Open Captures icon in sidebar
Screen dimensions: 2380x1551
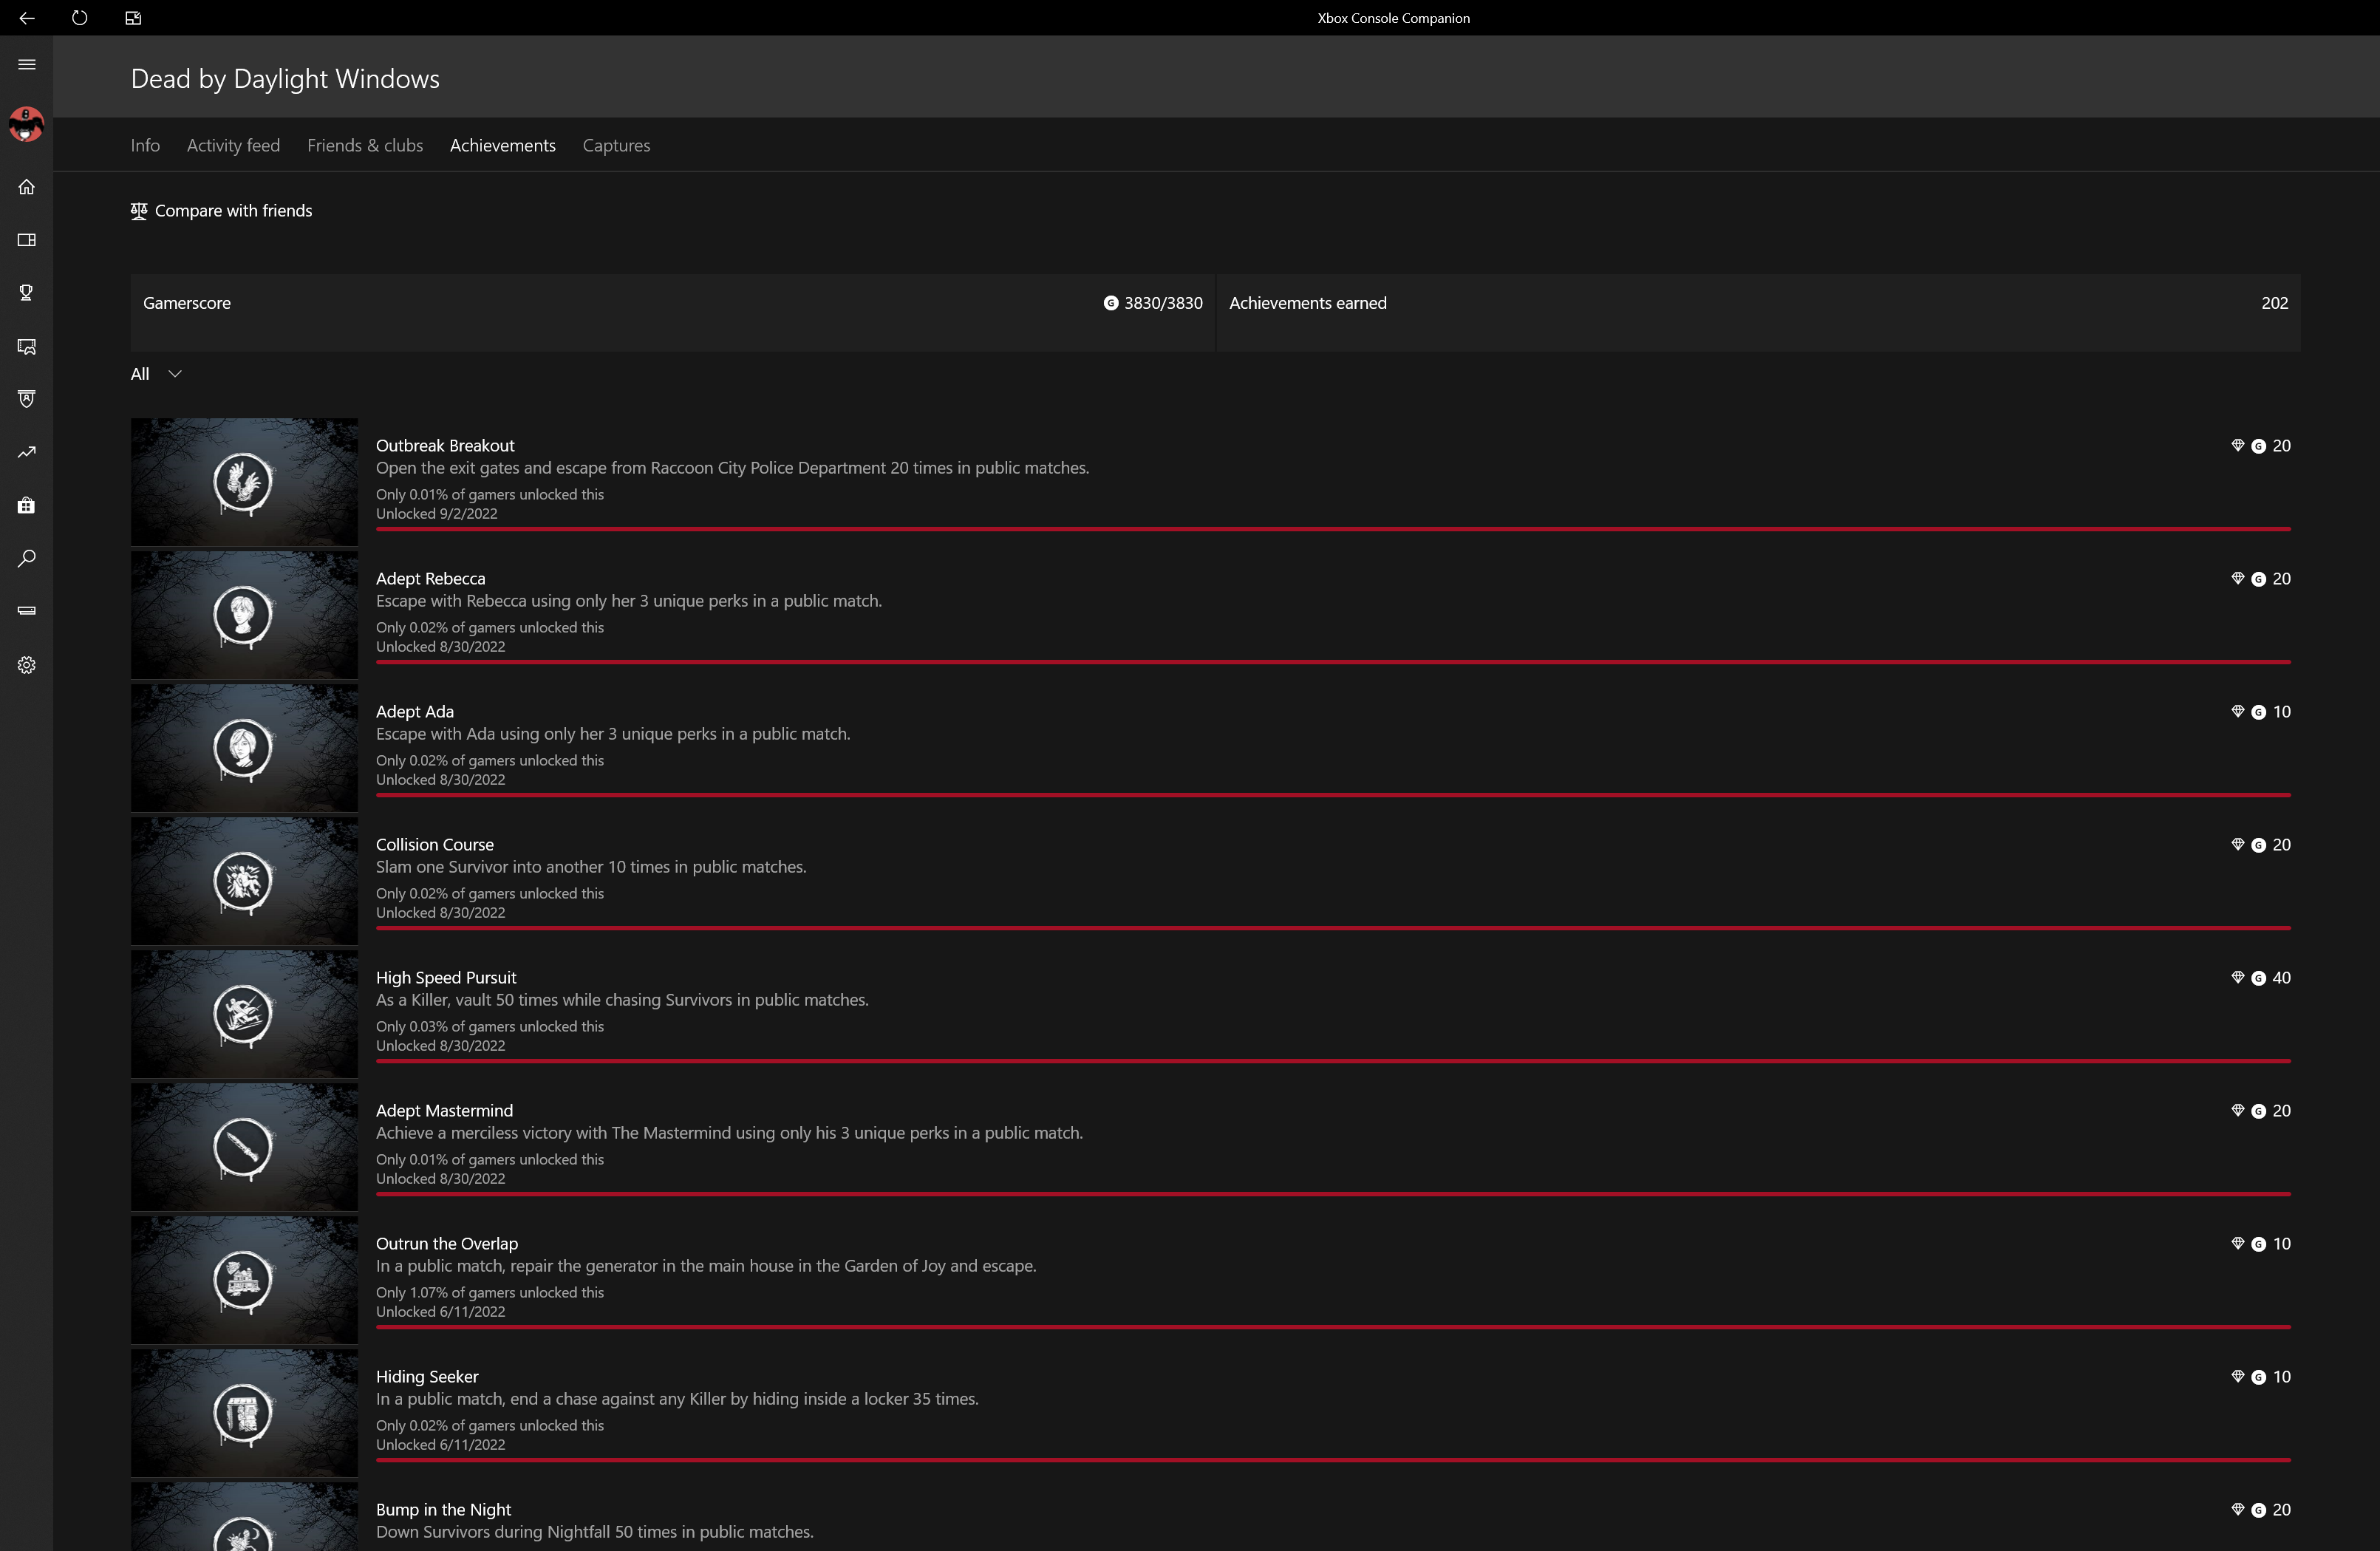[27, 347]
